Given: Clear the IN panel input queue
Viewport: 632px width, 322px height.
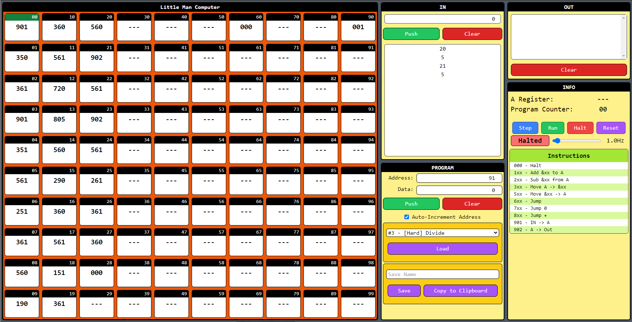Looking at the screenshot, I should pos(472,34).
